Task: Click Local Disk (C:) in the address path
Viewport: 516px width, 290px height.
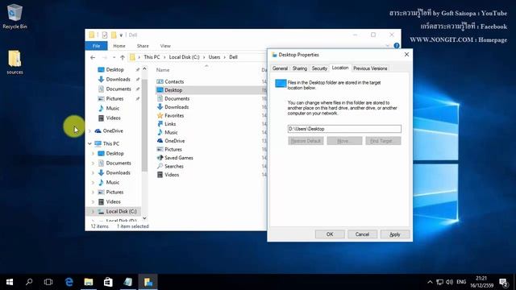Action: click(x=185, y=57)
